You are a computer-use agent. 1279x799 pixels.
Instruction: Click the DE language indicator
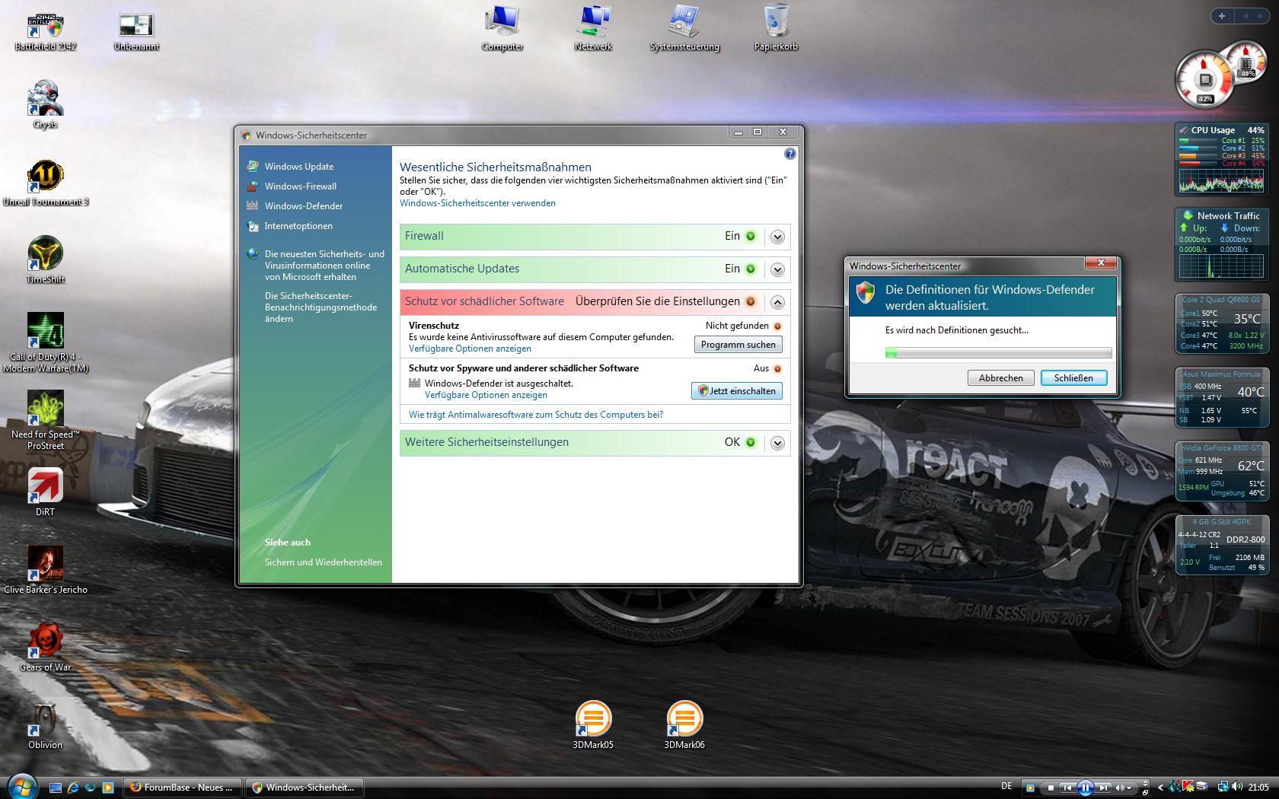(x=1006, y=786)
